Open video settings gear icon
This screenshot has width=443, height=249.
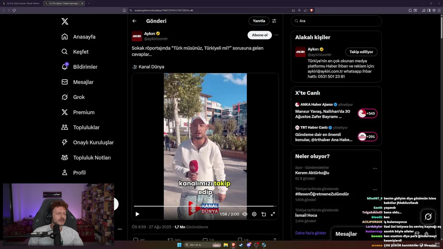pyautogui.click(x=254, y=214)
